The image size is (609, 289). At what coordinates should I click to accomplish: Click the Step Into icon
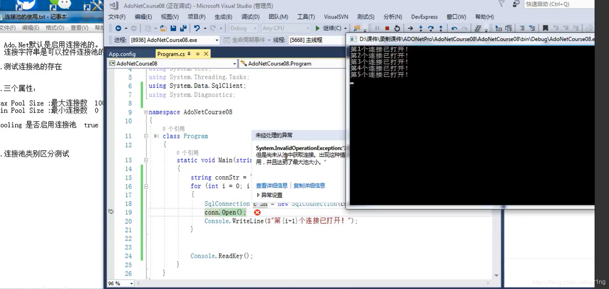(421, 28)
